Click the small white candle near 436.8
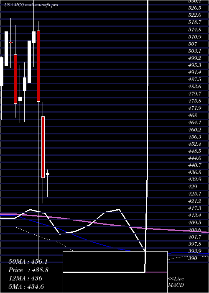Viewport: 209px width, 293px height. pos(48,174)
